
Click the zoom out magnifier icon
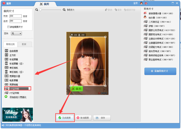37,10
